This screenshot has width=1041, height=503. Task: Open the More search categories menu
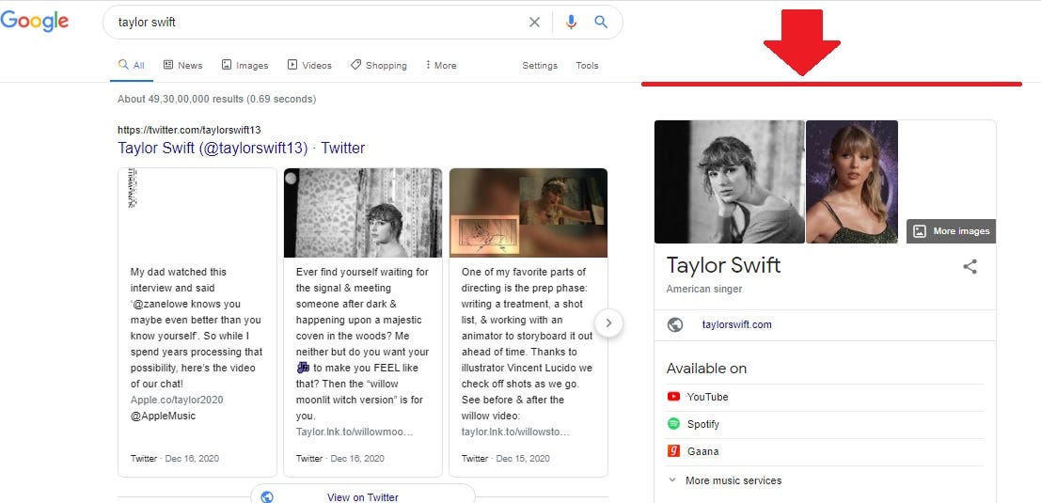441,65
